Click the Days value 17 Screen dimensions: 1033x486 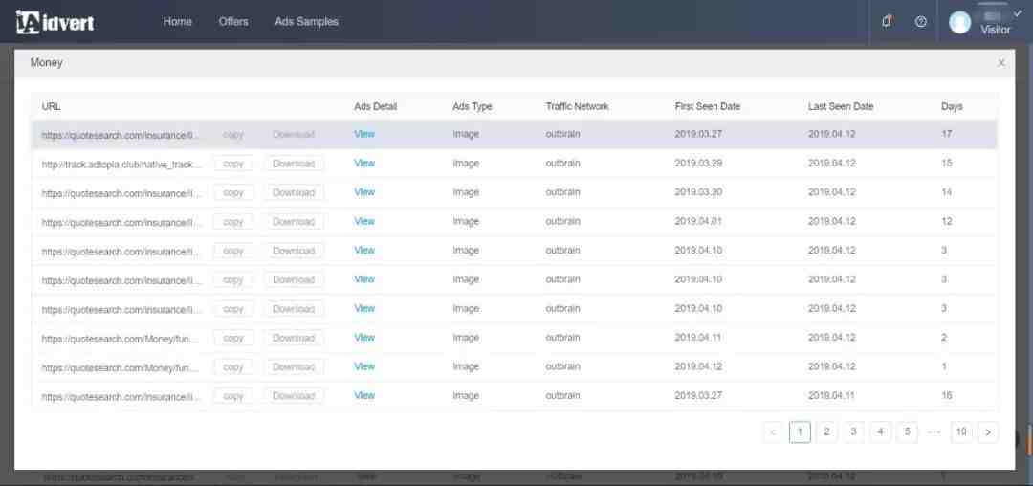(947, 134)
